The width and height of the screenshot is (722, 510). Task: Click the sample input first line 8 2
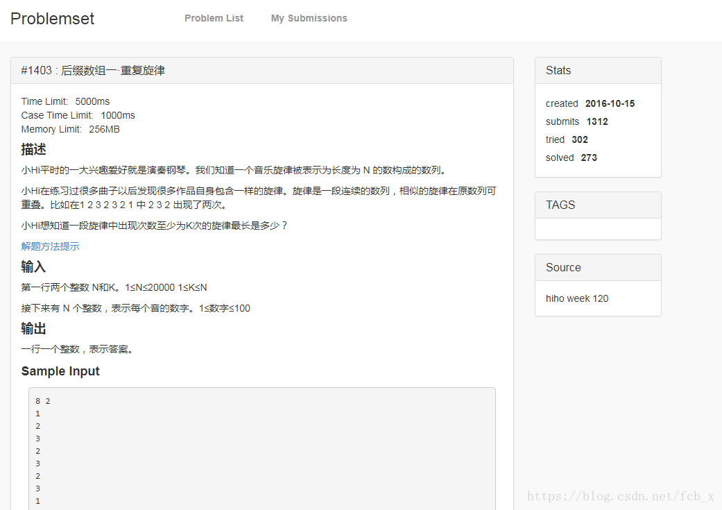(43, 401)
